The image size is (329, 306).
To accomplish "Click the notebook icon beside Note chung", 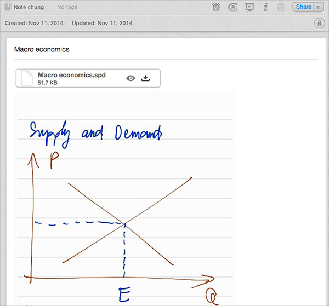I will click(x=8, y=7).
